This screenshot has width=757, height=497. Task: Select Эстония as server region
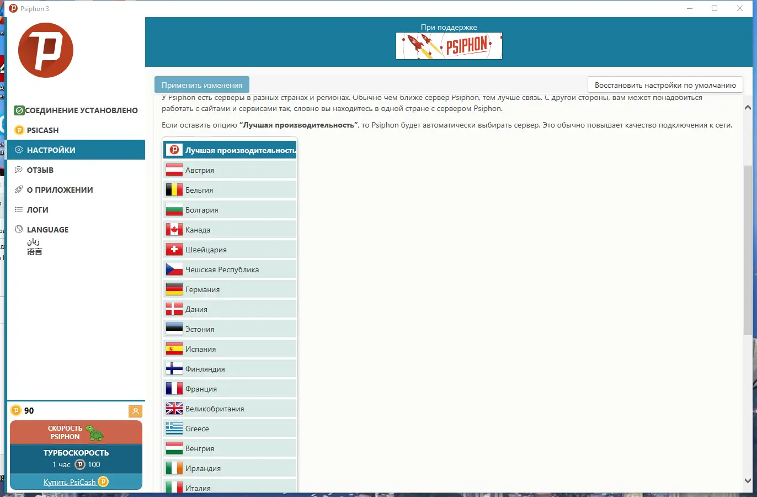pyautogui.click(x=230, y=329)
